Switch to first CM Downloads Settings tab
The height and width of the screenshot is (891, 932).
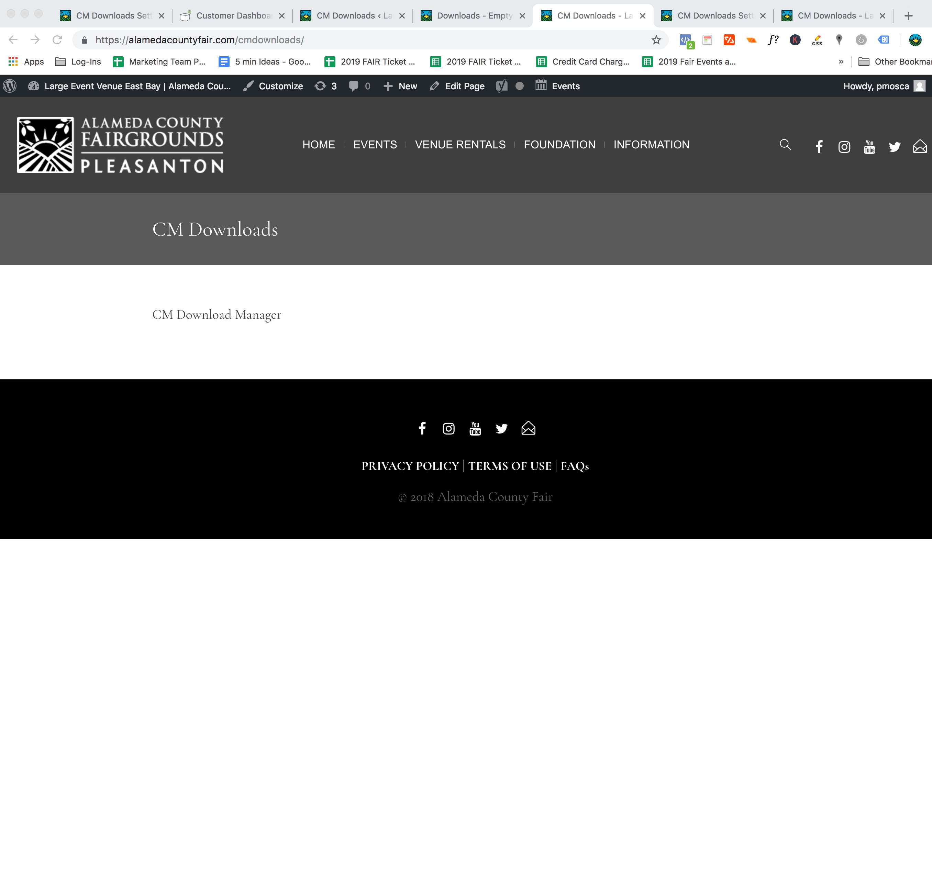[x=113, y=16]
